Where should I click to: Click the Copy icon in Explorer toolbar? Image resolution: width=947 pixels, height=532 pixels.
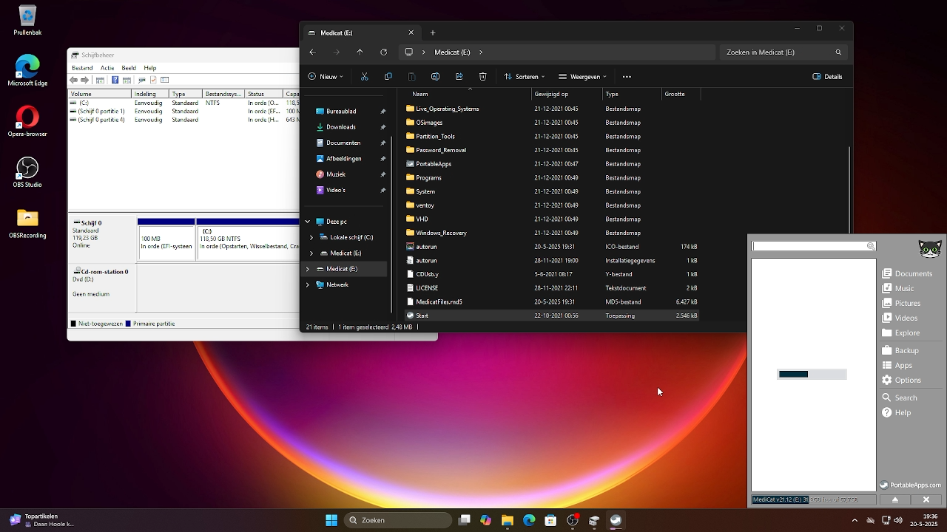click(388, 76)
